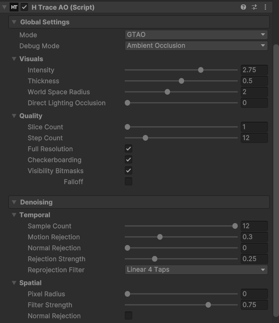Collapse the Temporal foldout arrow
279x323 pixels.
14,215
